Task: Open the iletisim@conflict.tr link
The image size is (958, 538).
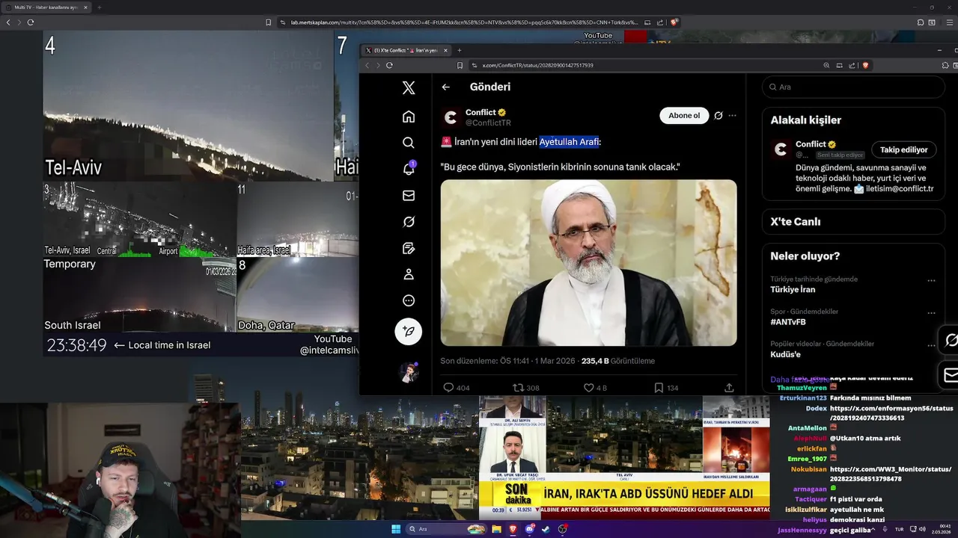Action: [x=900, y=189]
